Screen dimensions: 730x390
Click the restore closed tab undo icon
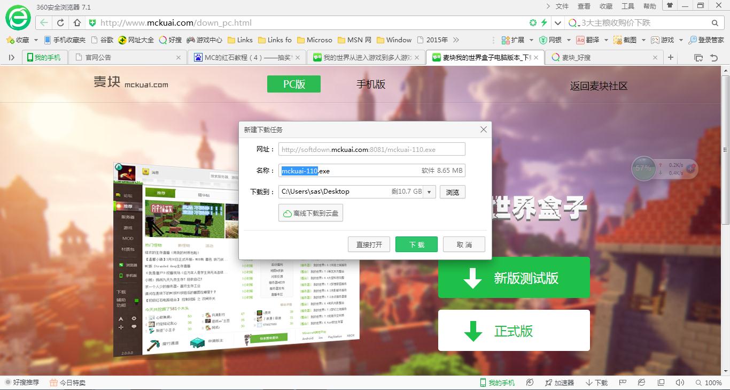coord(713,57)
